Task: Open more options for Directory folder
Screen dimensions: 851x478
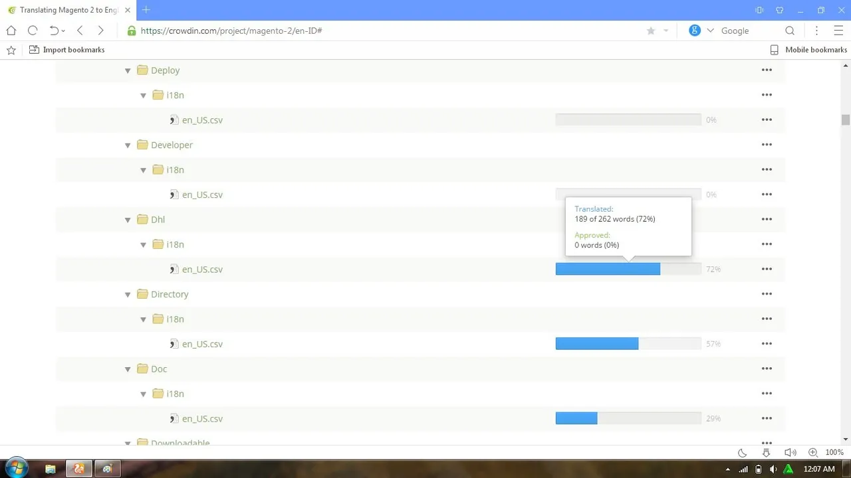Action: pos(767,294)
